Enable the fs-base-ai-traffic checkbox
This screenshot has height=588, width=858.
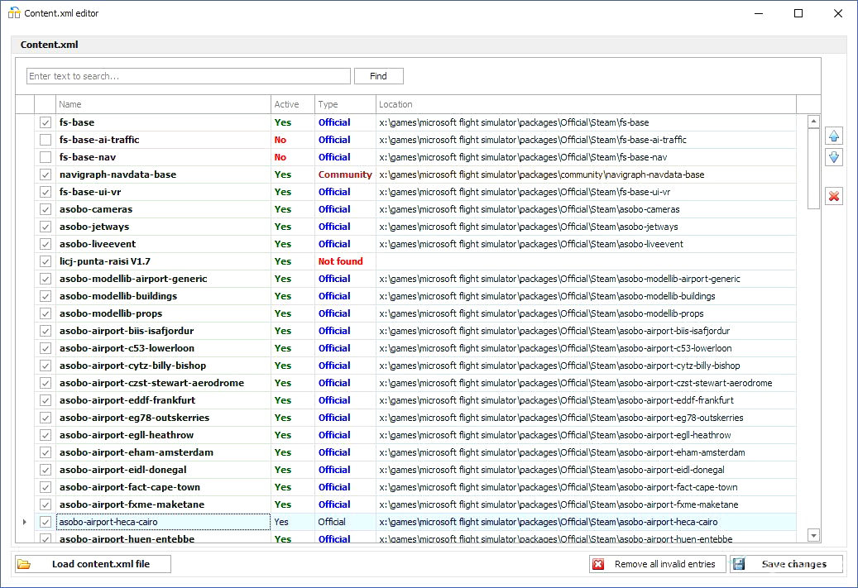(x=46, y=140)
